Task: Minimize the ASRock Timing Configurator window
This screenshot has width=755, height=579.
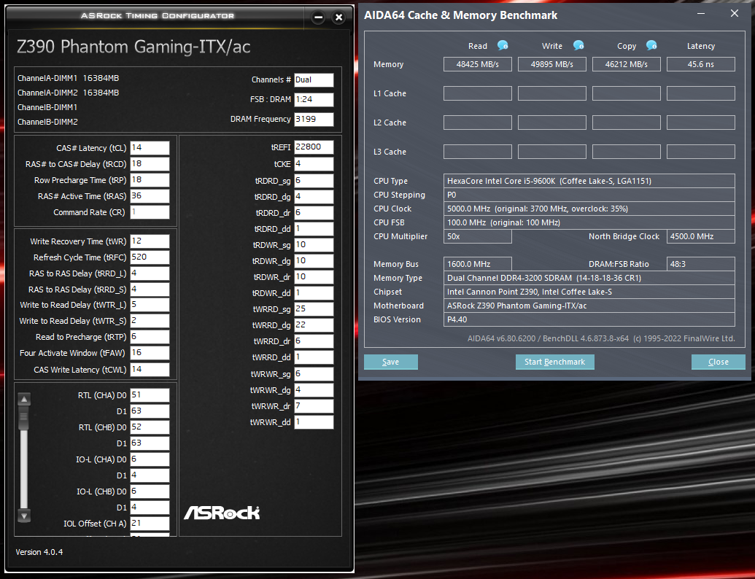Action: pyautogui.click(x=318, y=18)
